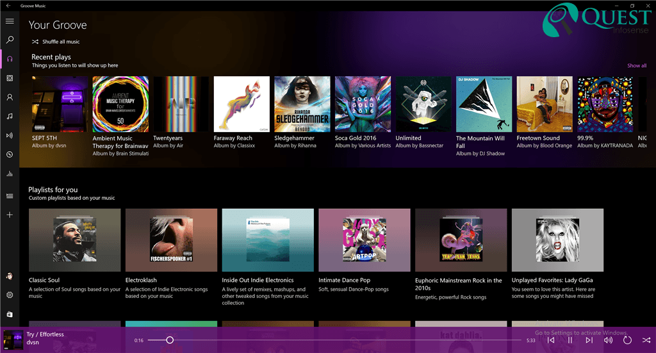This screenshot has height=353, width=656.
Task: Open the Soca Gold 2016 album cover
Action: pyautogui.click(x=363, y=104)
